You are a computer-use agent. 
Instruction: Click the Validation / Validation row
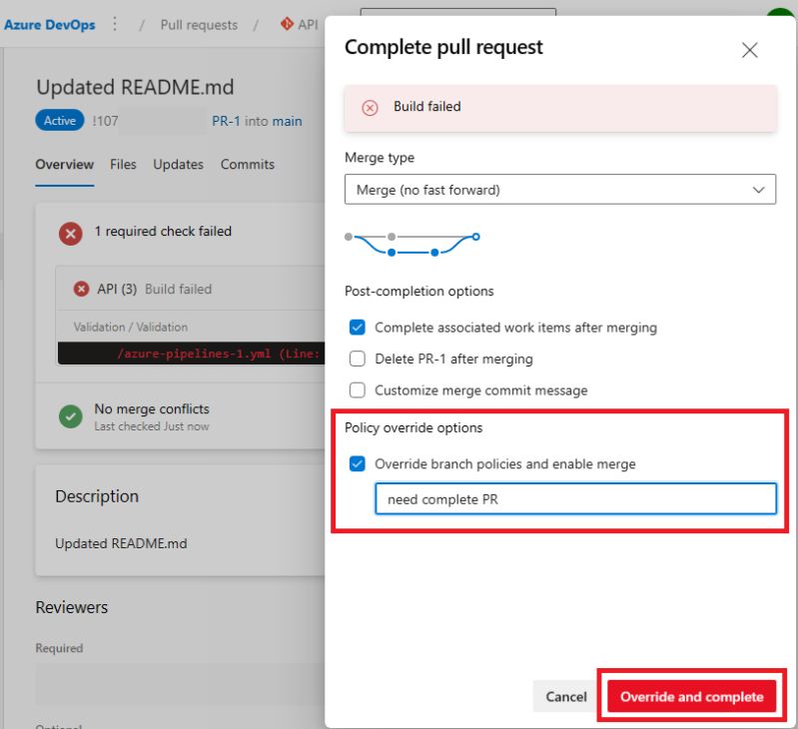131,327
